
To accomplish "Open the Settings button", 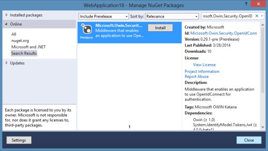I will click(x=19, y=140).
